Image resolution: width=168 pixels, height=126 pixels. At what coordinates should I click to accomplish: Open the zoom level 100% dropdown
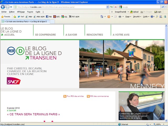coord(159,124)
